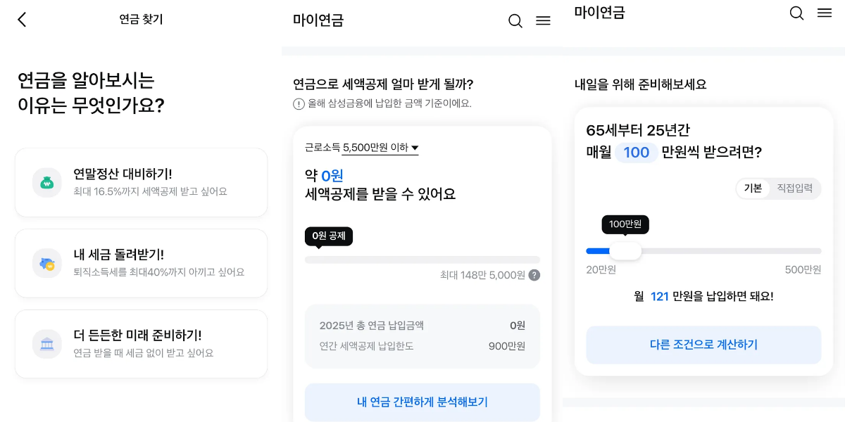This screenshot has height=422, width=845.
Task: Click the green money bag icon
Action: tap(47, 183)
